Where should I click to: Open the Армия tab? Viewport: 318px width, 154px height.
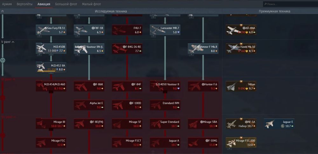click(x=7, y=4)
